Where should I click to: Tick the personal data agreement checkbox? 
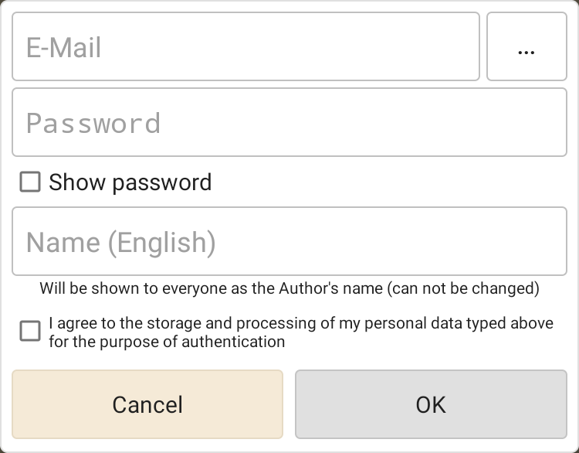(x=30, y=332)
